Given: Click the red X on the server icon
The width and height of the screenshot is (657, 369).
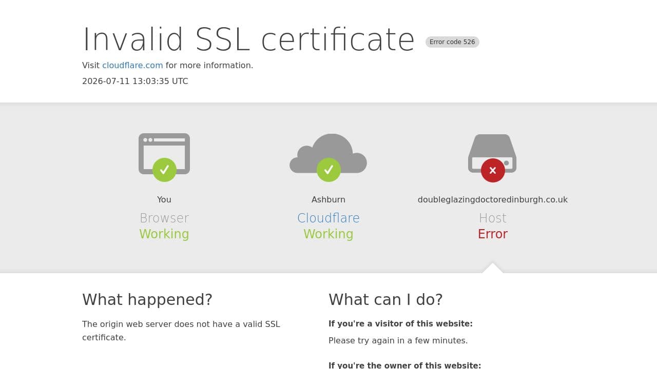Looking at the screenshot, I should coord(493,170).
